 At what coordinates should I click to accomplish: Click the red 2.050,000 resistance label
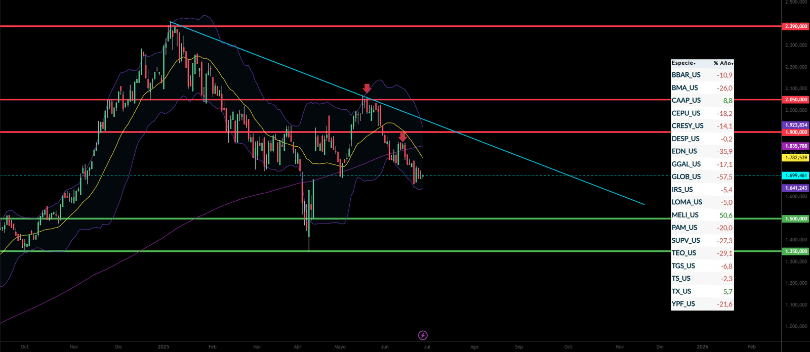pos(796,100)
